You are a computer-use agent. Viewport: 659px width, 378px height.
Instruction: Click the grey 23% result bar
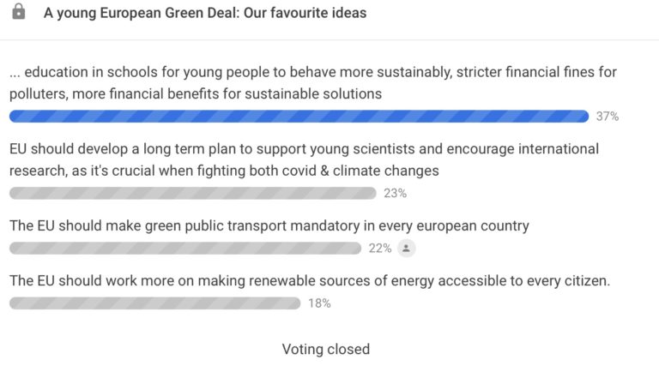(x=192, y=193)
